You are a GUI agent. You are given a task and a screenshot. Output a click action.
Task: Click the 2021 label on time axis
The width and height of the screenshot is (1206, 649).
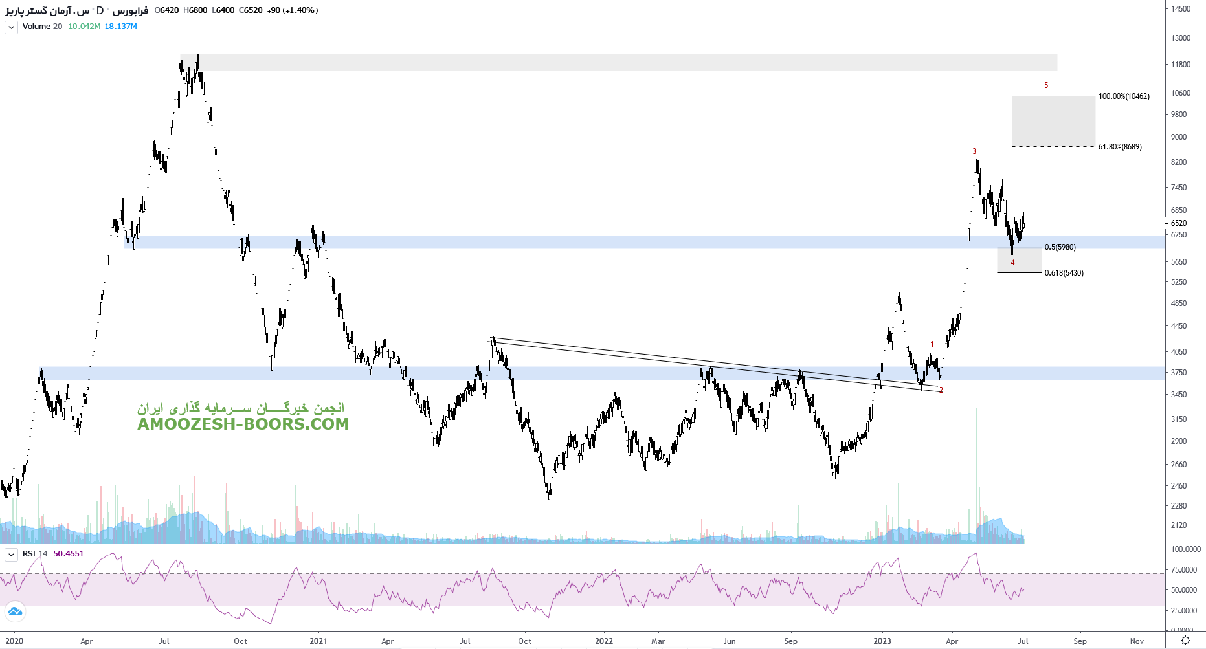[x=318, y=641]
